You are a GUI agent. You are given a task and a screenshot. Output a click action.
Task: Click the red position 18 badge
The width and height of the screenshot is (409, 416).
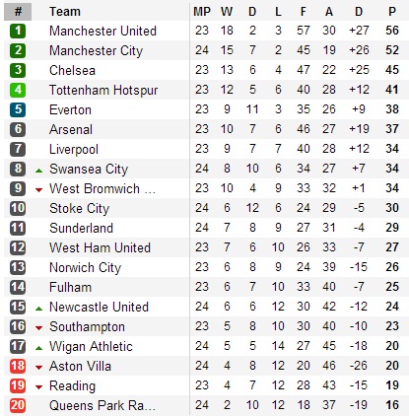pos(18,366)
